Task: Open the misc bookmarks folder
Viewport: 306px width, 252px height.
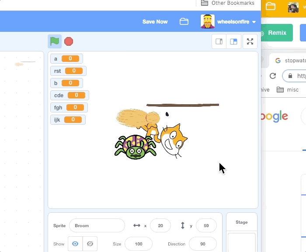Action: click(x=288, y=90)
